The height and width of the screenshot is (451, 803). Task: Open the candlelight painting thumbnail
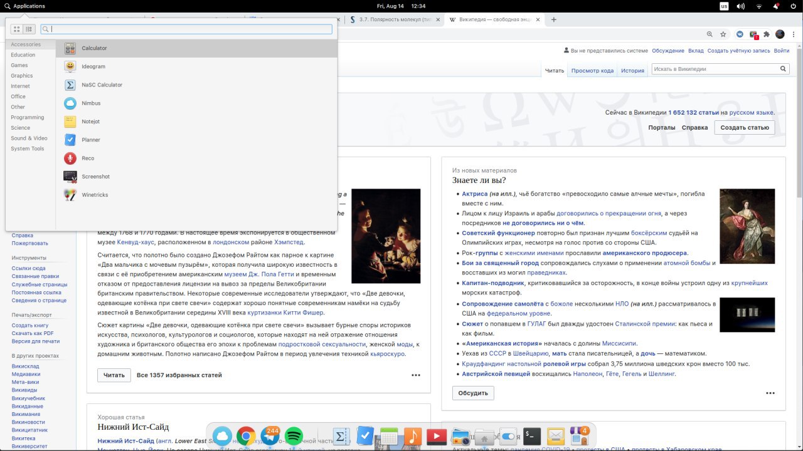click(x=386, y=236)
